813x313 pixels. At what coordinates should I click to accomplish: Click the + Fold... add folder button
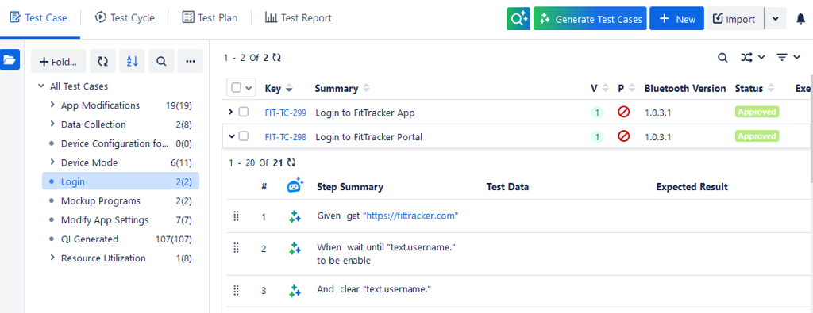[x=59, y=62]
